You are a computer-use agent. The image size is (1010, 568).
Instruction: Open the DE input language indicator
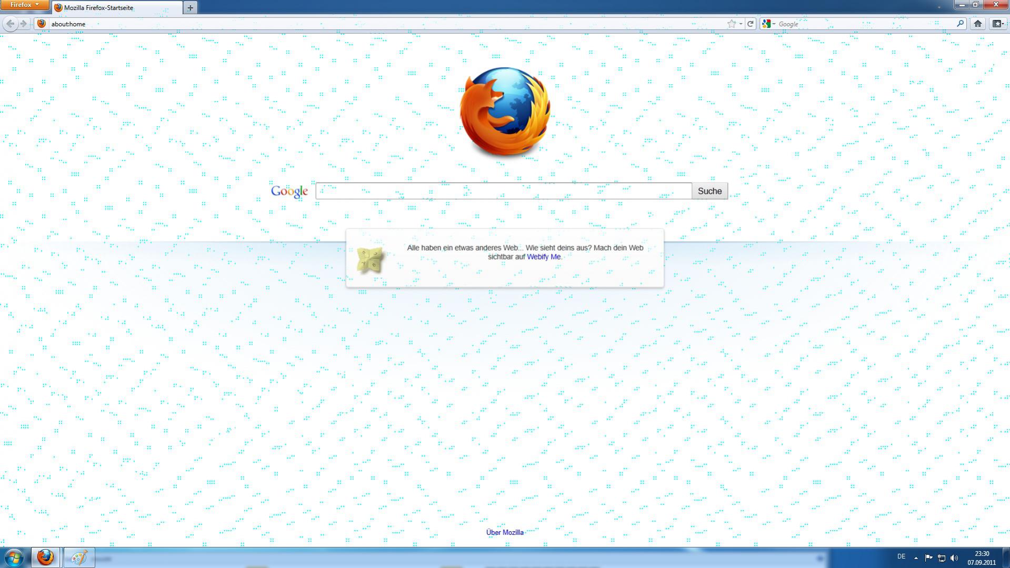(x=901, y=557)
